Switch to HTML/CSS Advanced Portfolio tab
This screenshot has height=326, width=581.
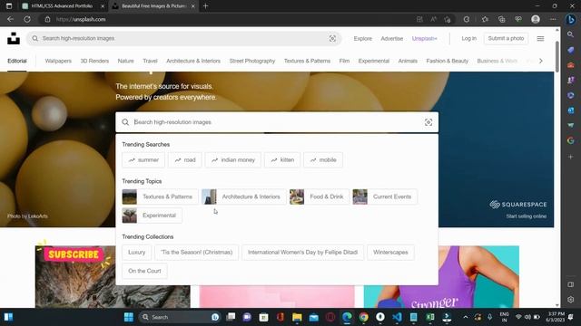point(63,6)
